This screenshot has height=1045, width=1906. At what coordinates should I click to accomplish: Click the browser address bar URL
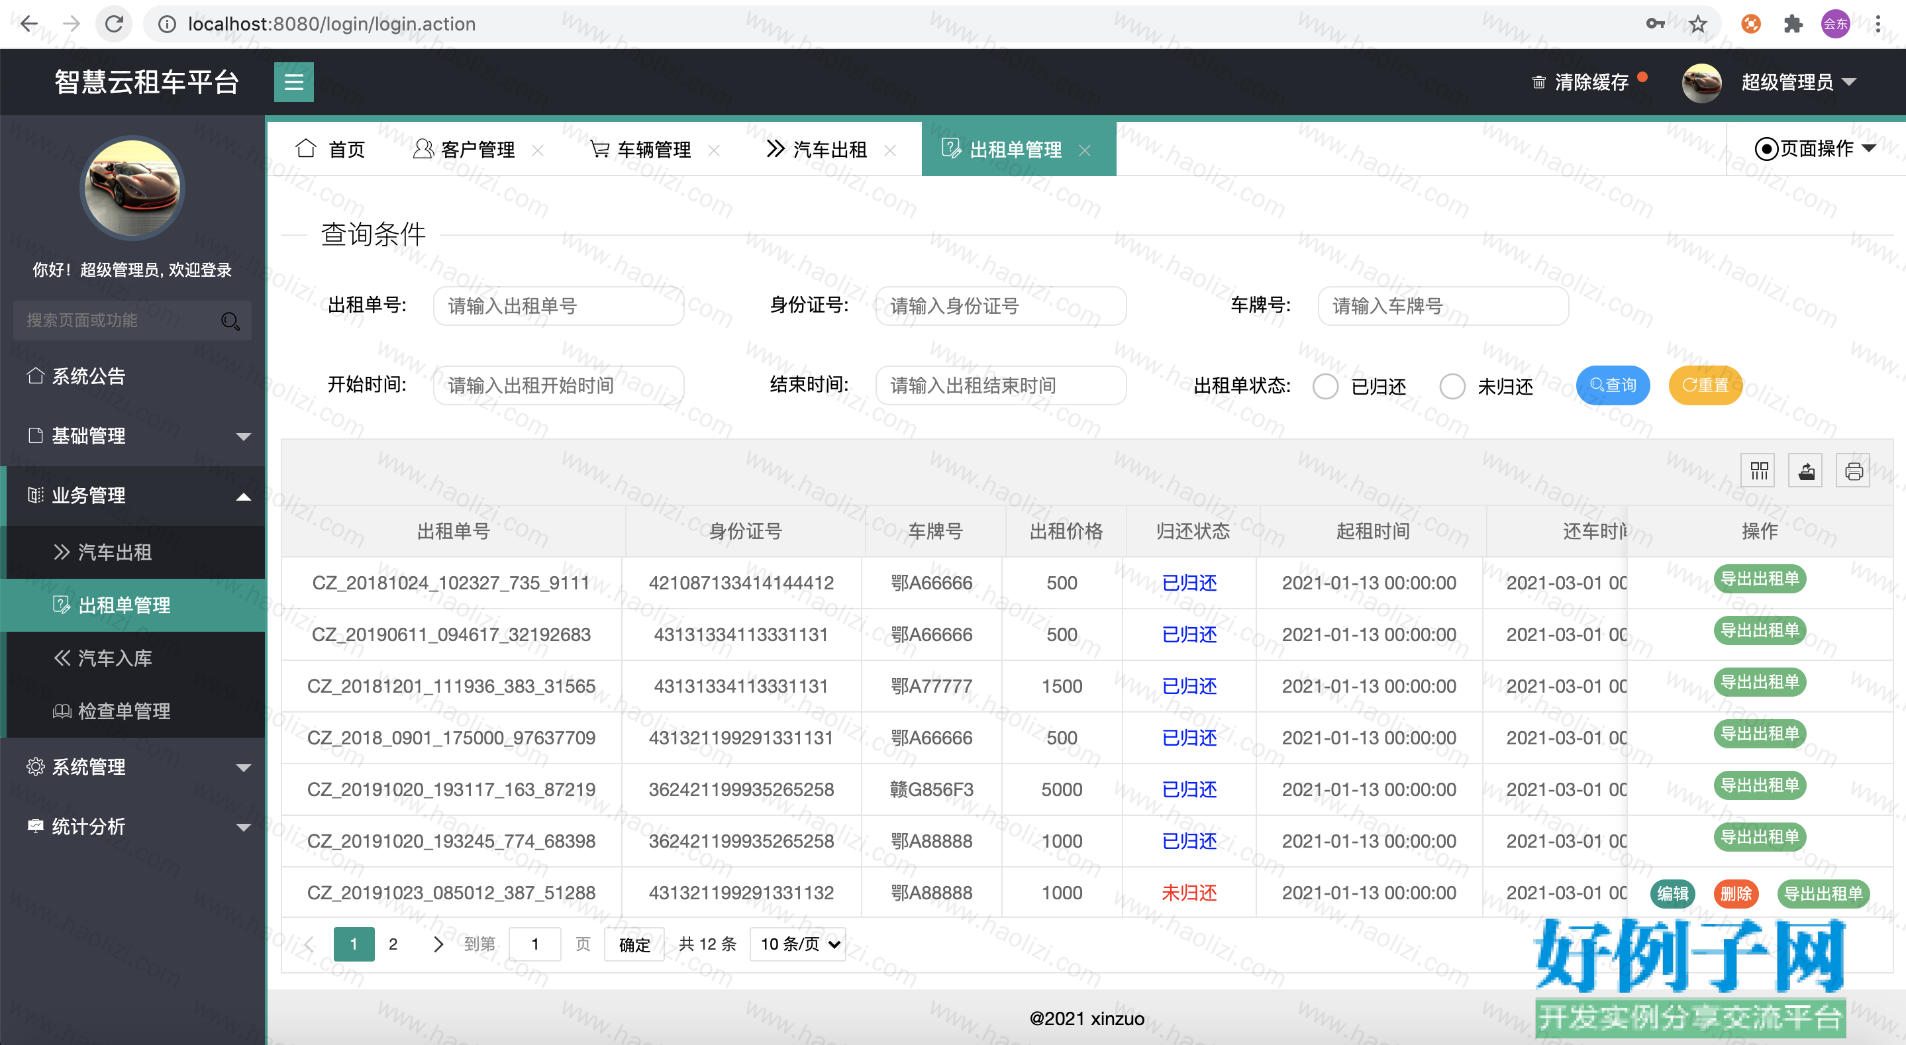click(332, 24)
